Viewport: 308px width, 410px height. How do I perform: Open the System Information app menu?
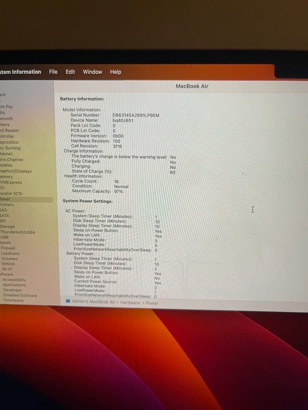20,72
